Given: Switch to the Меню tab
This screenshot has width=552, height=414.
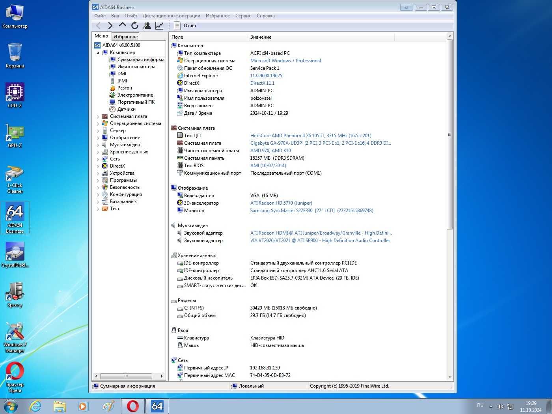Looking at the screenshot, I should point(101,36).
